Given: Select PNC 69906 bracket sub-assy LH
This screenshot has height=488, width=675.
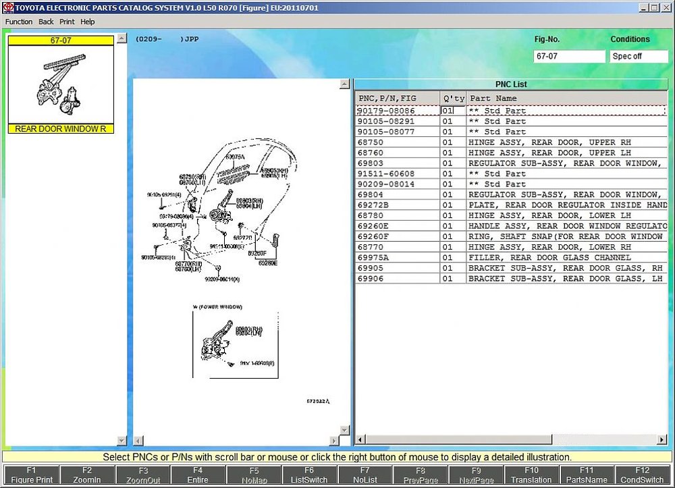Looking at the screenshot, I should (512, 279).
